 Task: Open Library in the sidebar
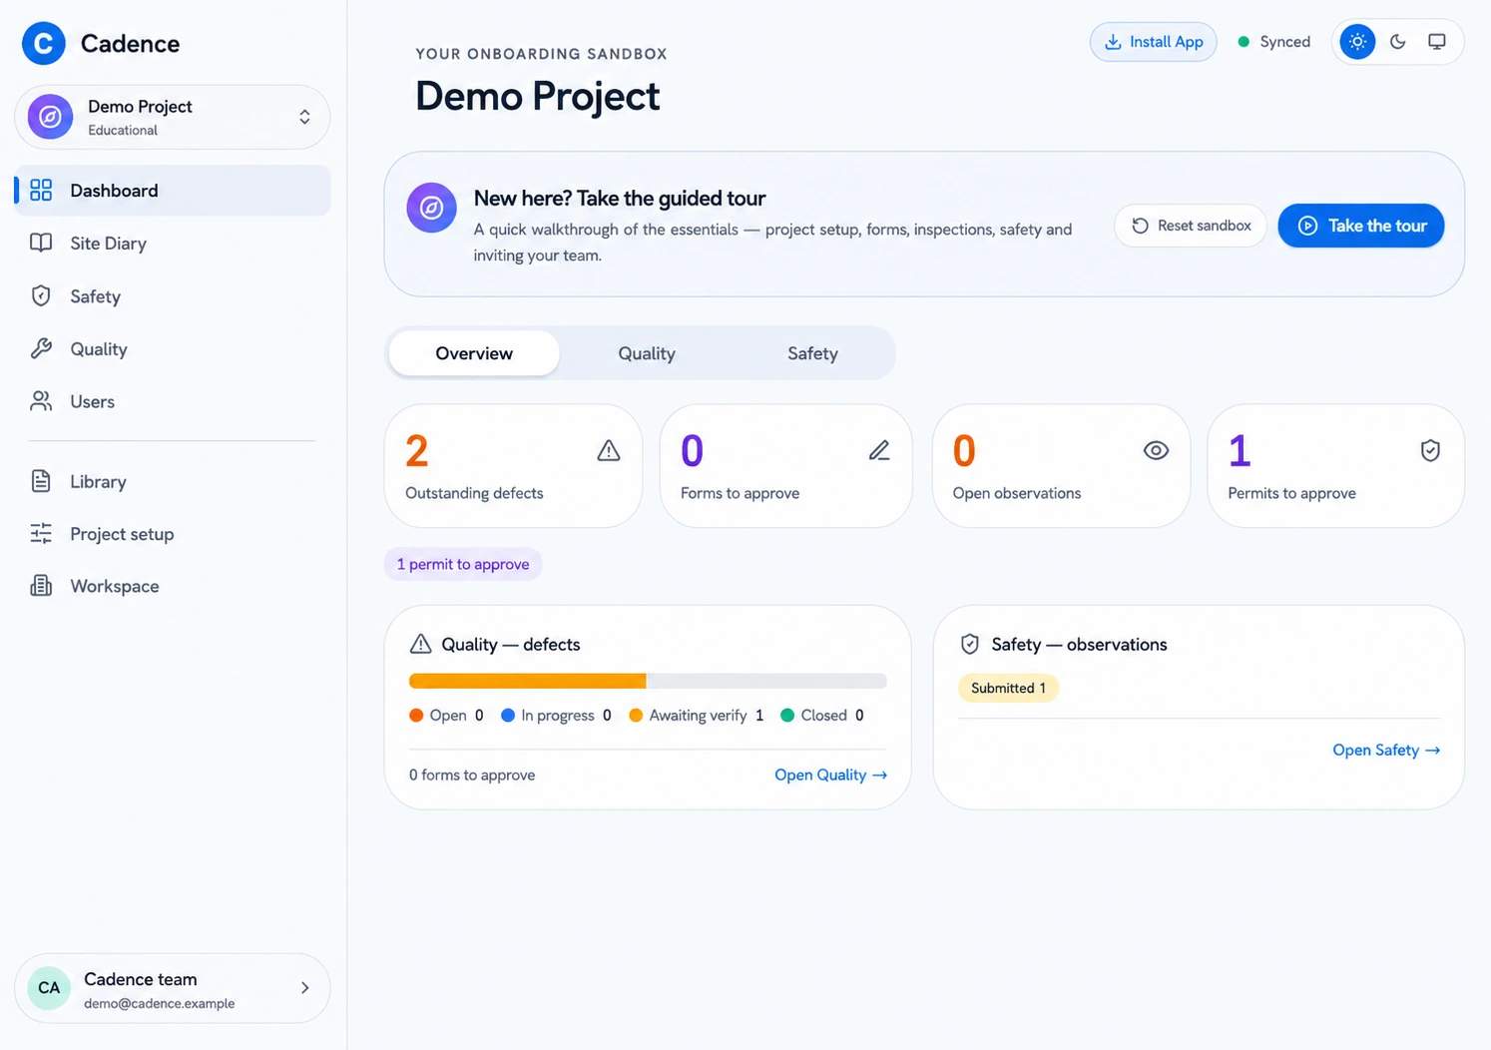coord(173,481)
